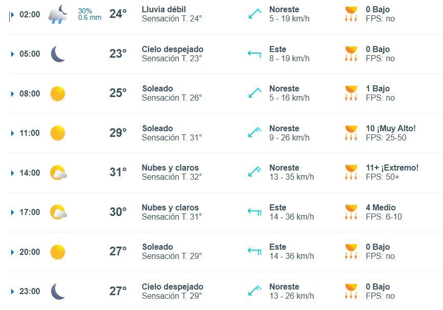The width and height of the screenshot is (443, 310).
Task: Click the "Lluvia débil" description
Action: pos(164,10)
